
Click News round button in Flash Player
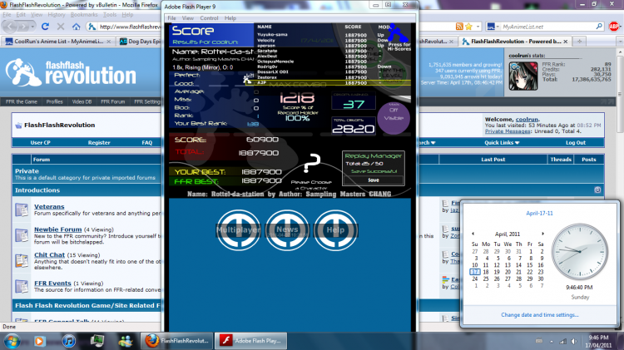pos(287,230)
